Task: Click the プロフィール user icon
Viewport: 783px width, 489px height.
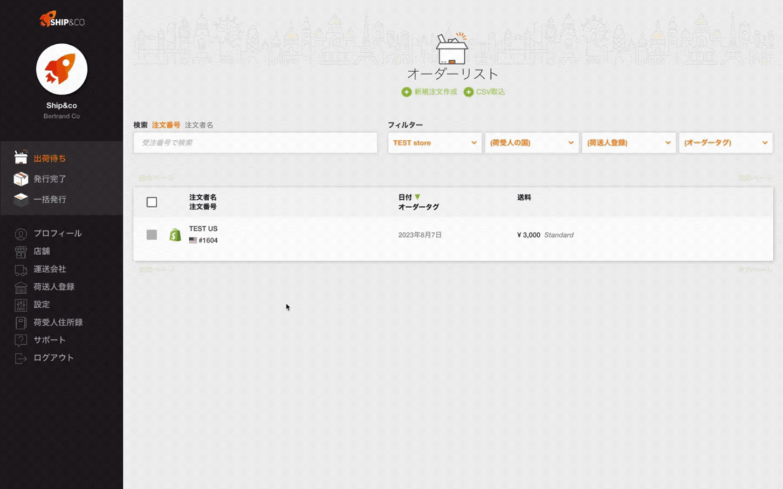Action: (21, 234)
